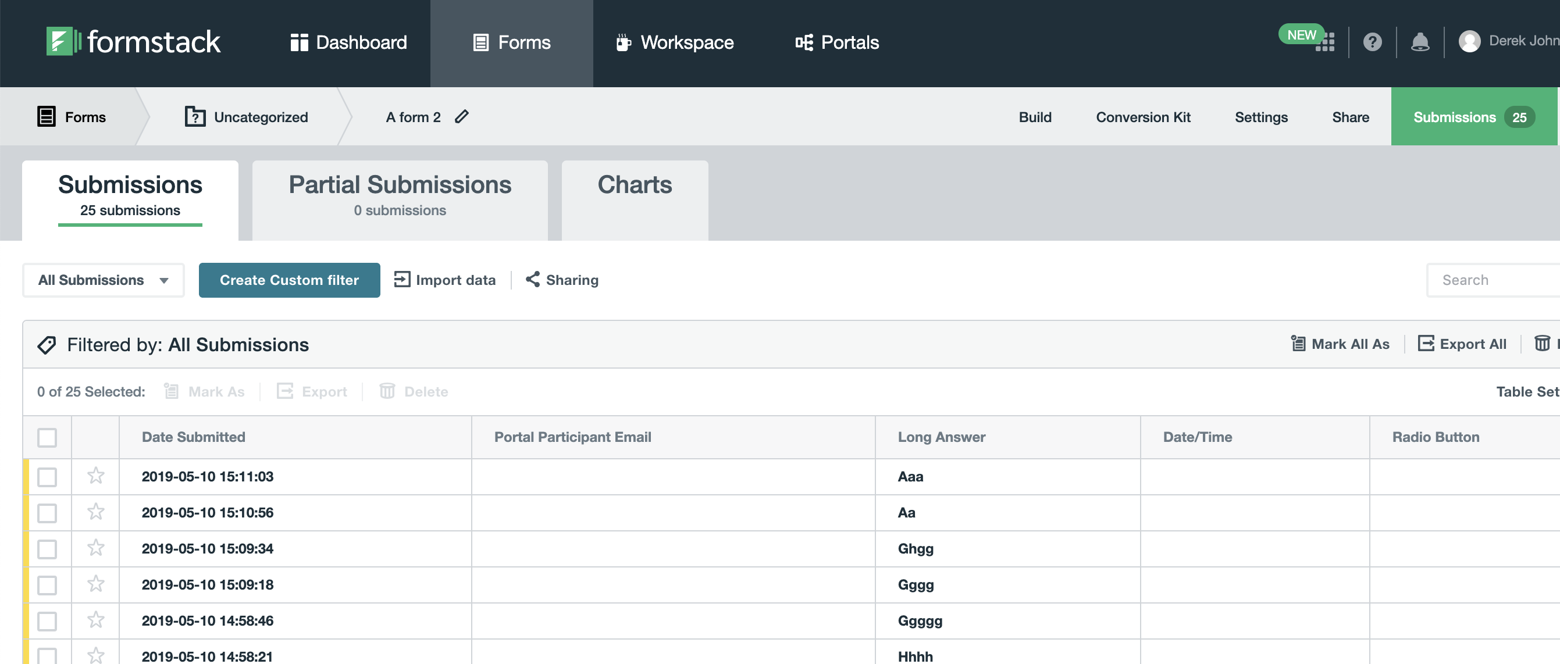The height and width of the screenshot is (664, 1560).
Task: Open the All Submissions filter dropdown
Action: (104, 280)
